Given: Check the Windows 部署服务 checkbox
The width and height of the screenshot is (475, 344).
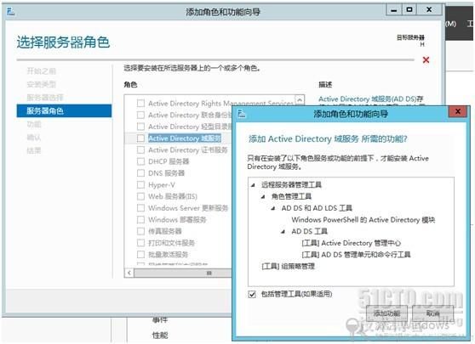Looking at the screenshot, I should [x=140, y=219].
